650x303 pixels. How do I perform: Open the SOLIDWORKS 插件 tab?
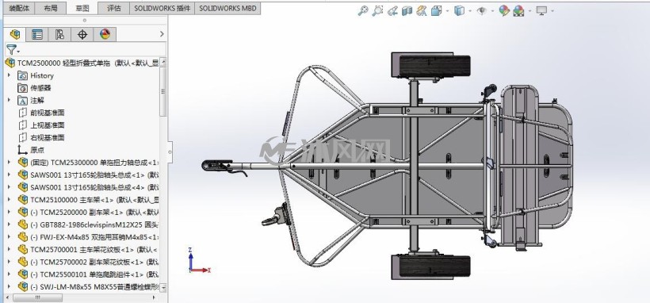162,8
